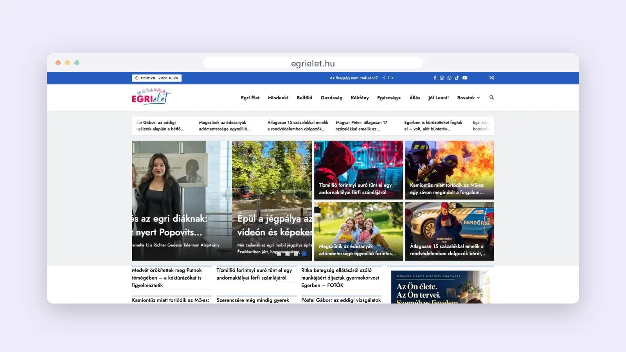Show next headline with right arrow

[x=392, y=78]
